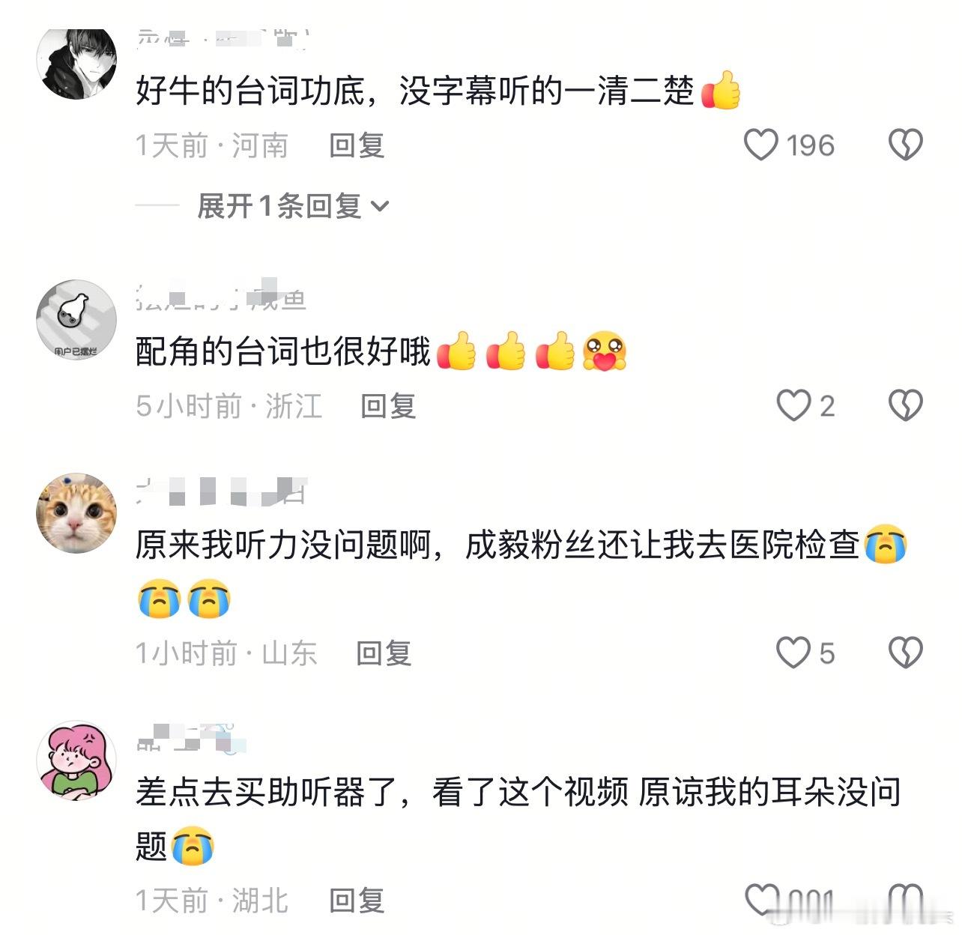Screen dimensions: 962x935
Task: Like the Shandong comment with 5 likes
Action: 793,652
